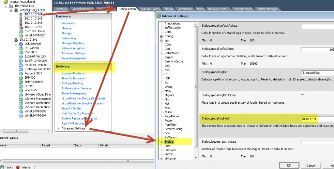The width and height of the screenshot is (334, 169).
Task: Expand the Config node in settings tree
Action: [161, 36]
